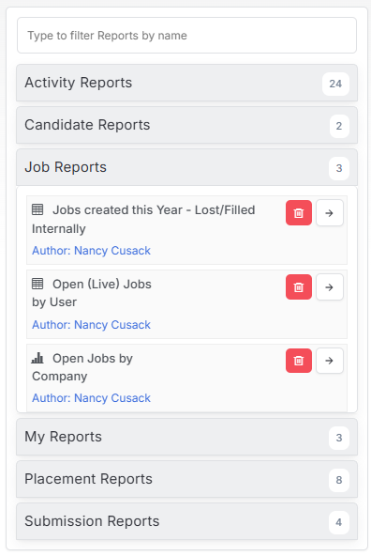Expand the Candidate Reports section
Image resolution: width=371 pixels, height=556 pixels.
pyautogui.click(x=186, y=125)
